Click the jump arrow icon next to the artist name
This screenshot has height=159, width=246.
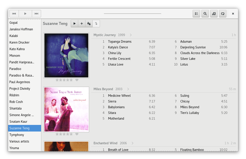tap(96, 24)
